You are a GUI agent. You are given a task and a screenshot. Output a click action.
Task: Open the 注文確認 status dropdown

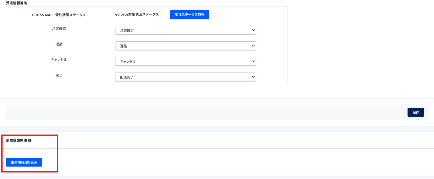pyautogui.click(x=185, y=30)
